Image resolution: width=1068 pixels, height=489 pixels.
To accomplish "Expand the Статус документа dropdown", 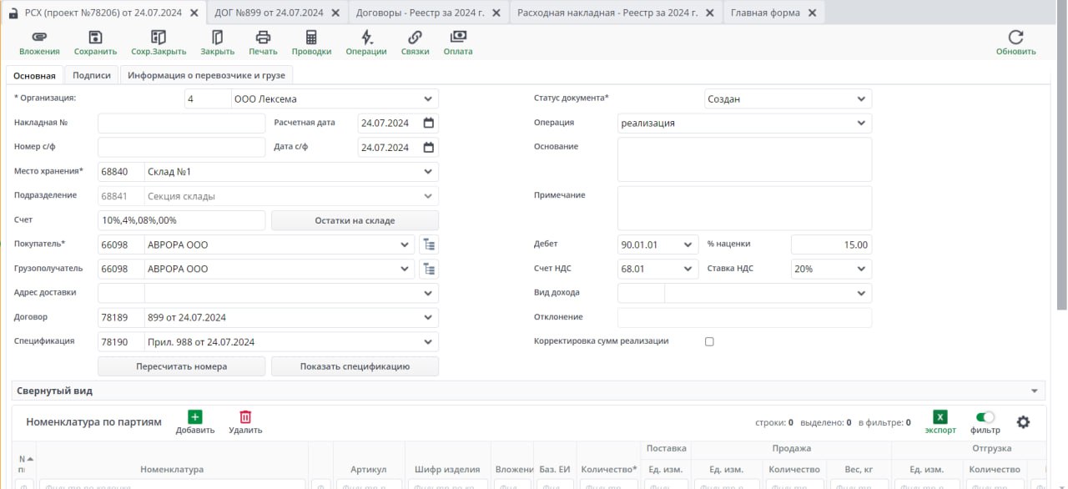I will tap(861, 99).
